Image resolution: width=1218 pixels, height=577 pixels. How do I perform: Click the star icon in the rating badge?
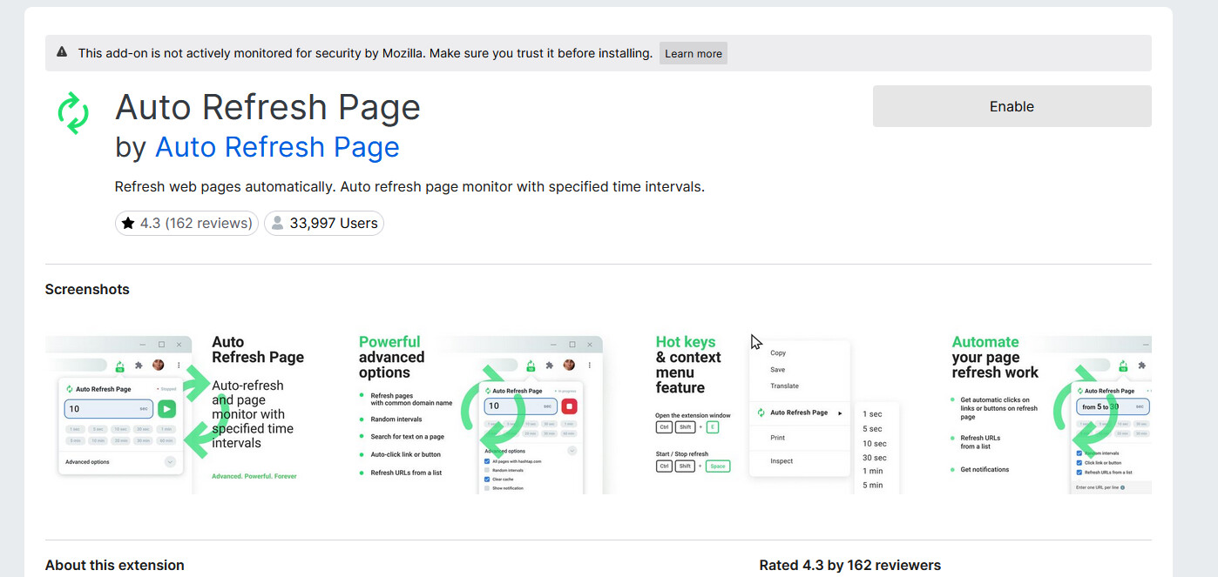pos(128,224)
